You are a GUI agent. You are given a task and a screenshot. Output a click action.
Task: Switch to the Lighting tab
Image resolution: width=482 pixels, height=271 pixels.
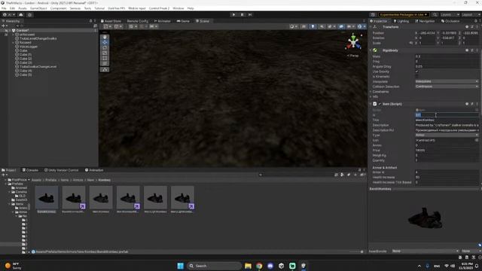(x=401, y=21)
